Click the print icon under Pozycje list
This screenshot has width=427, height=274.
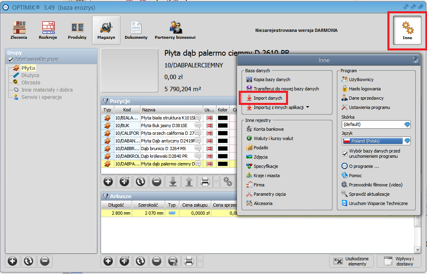pyautogui.click(x=205, y=182)
